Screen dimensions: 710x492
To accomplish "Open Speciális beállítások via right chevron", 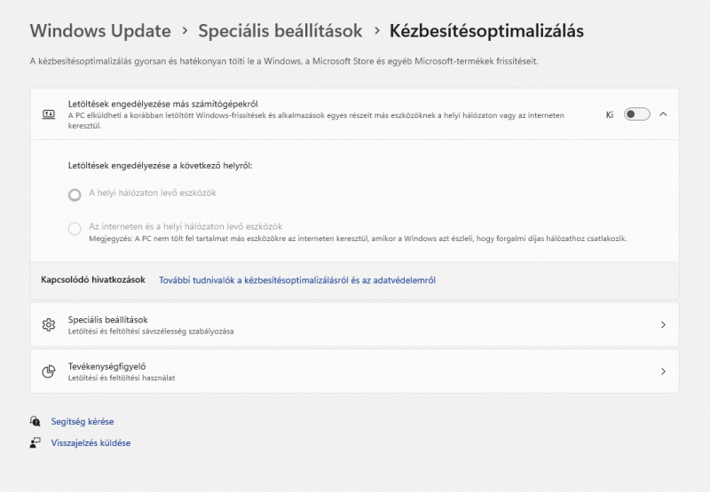I will (663, 324).
